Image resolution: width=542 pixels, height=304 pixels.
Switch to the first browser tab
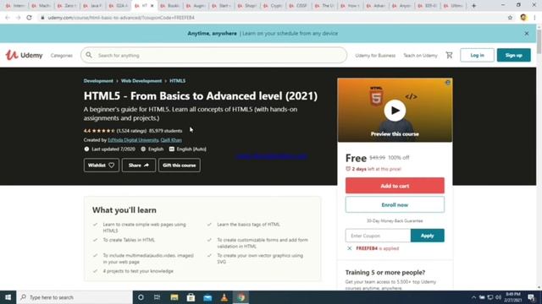15,6
